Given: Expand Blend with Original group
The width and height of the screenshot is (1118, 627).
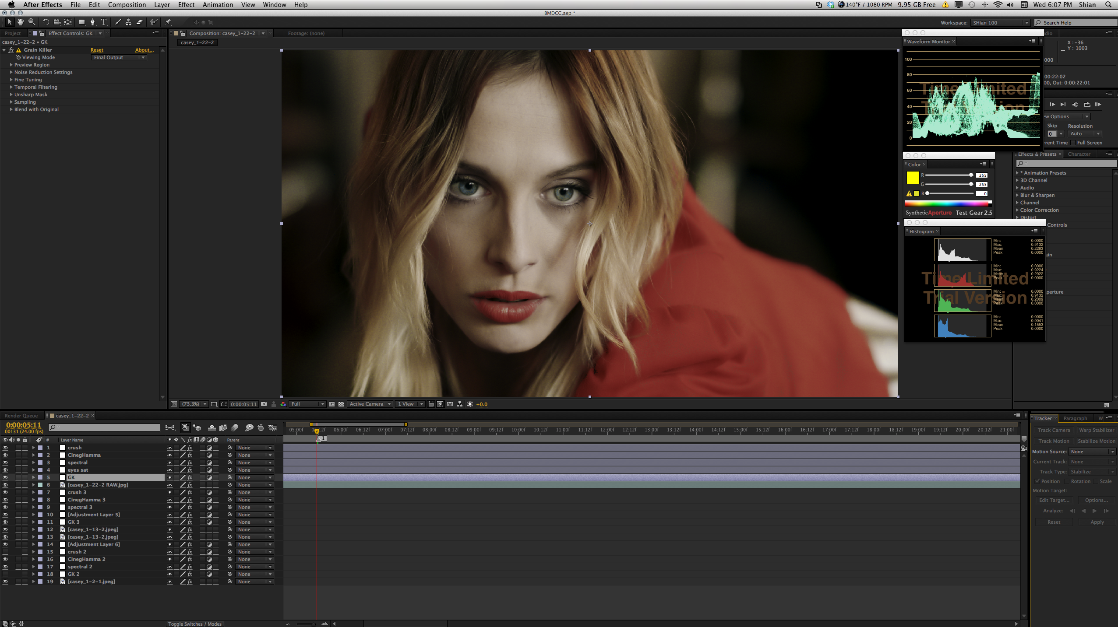Looking at the screenshot, I should pos(11,109).
